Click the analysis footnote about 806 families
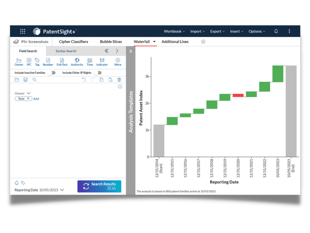Screen dimensions: 310x233 click(176, 191)
